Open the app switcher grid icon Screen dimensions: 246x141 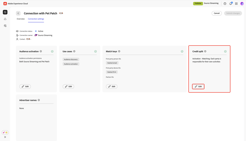point(236,4)
